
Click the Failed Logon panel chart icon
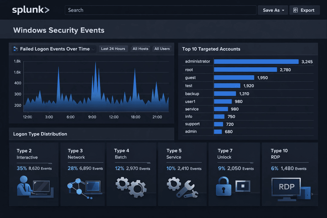(15, 49)
